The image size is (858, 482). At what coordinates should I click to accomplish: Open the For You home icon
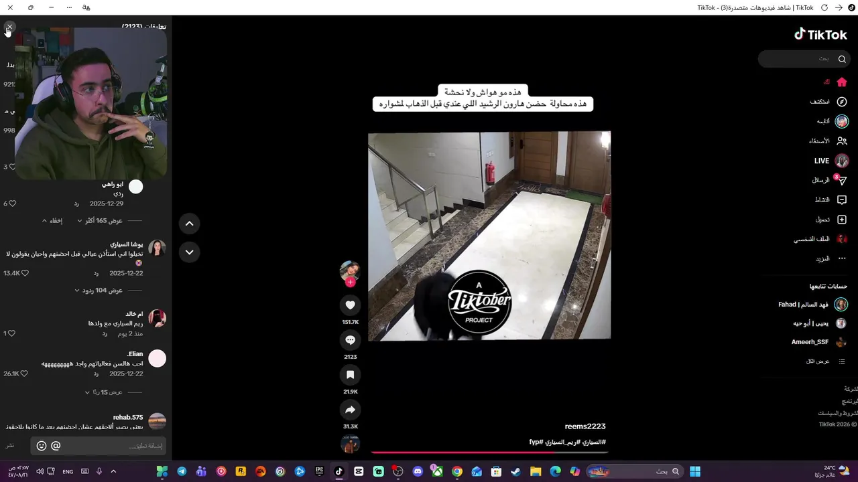842,82
